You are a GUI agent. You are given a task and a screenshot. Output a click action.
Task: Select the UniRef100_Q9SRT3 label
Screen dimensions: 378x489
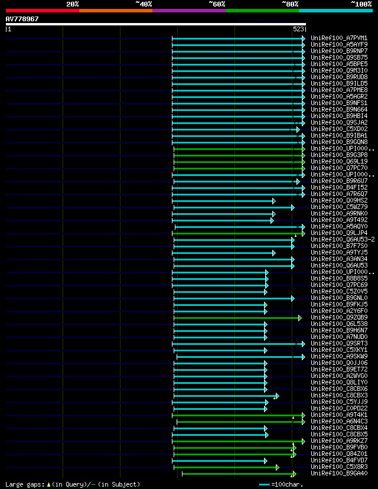pyautogui.click(x=339, y=343)
